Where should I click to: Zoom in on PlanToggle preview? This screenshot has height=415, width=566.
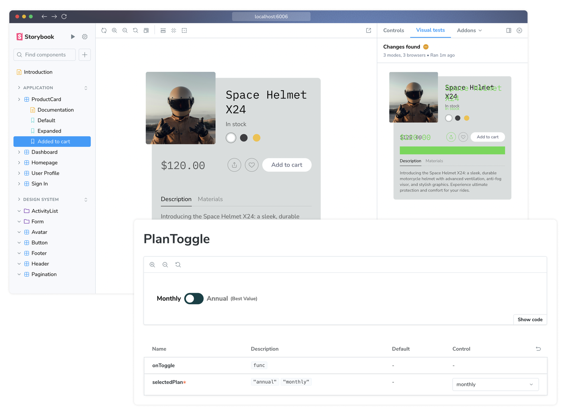152,265
